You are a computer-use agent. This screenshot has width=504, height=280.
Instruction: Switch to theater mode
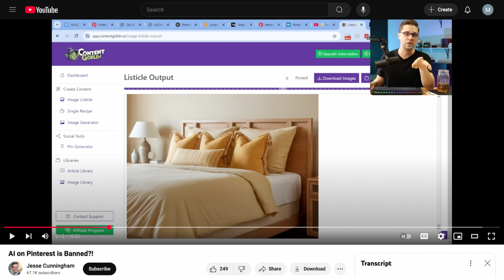[475, 236]
